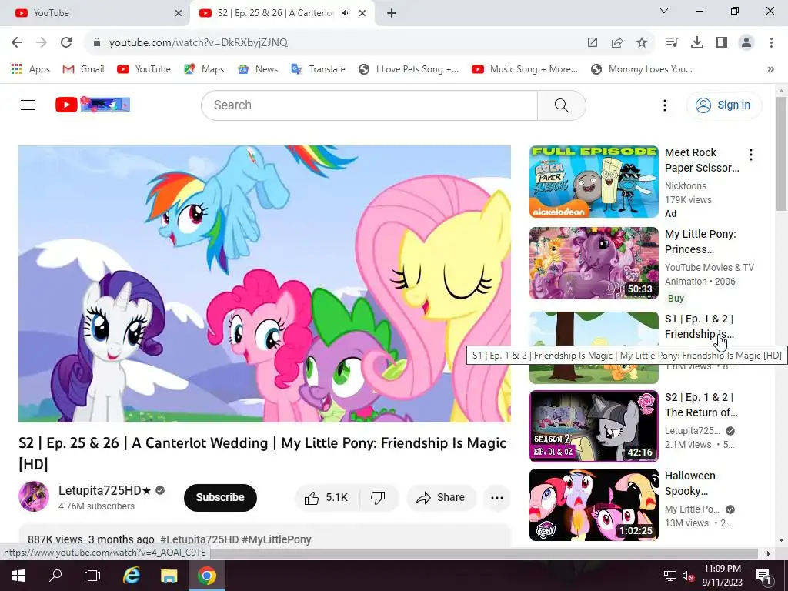788x591 pixels.
Task: Show more bookmarks chevron
Action: click(771, 69)
